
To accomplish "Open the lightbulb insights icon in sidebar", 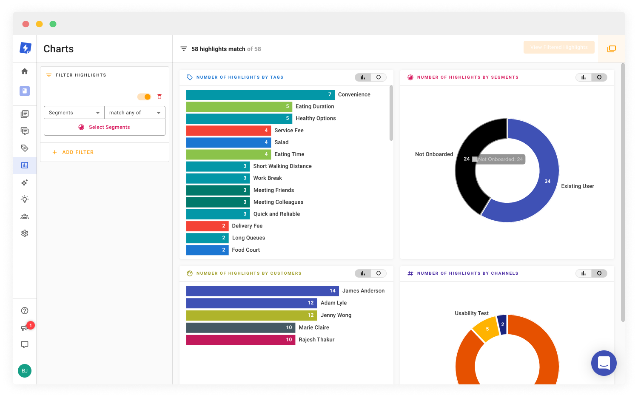I will 25,199.
